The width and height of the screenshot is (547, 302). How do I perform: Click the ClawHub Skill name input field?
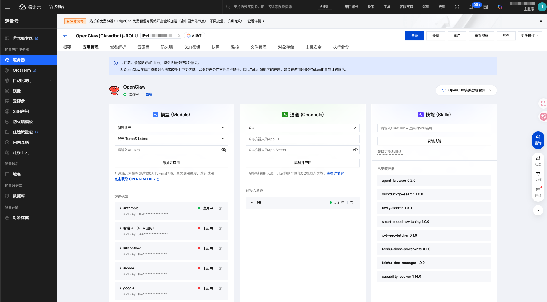[434, 128]
